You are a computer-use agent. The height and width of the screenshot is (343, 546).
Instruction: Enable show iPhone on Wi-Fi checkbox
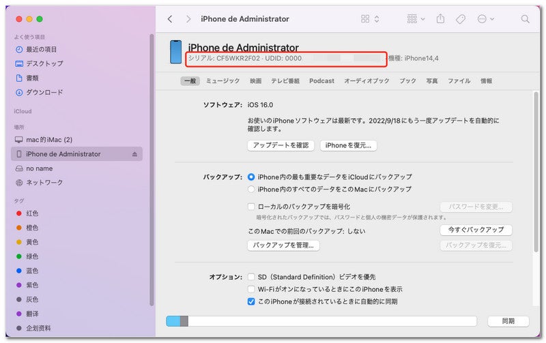point(251,289)
